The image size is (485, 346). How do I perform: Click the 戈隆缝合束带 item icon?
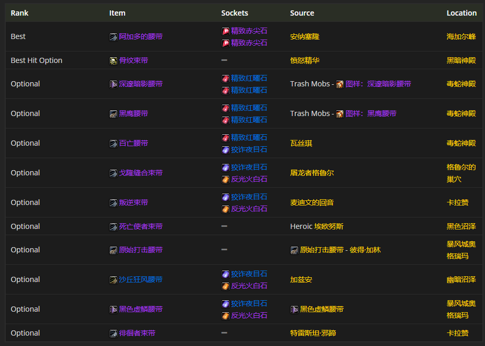(x=113, y=173)
